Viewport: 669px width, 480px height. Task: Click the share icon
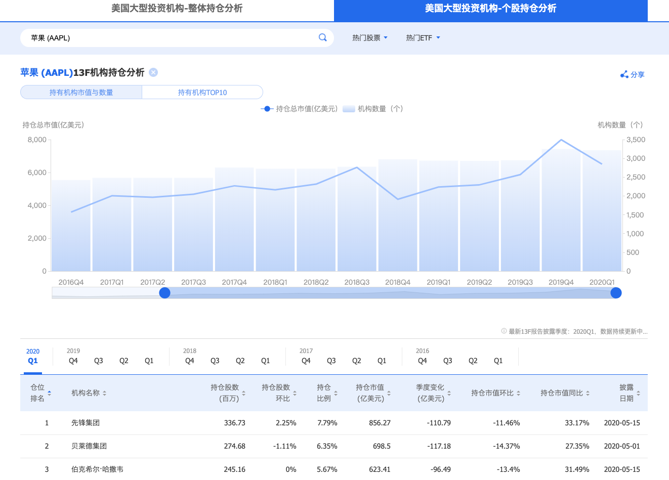click(x=624, y=75)
